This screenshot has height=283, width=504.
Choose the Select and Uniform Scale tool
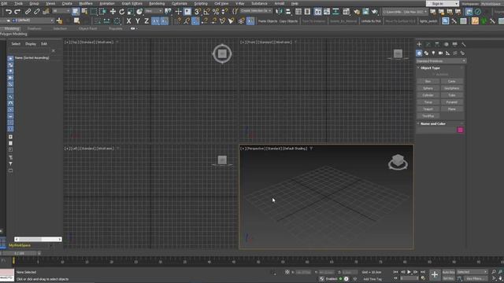click(131, 12)
